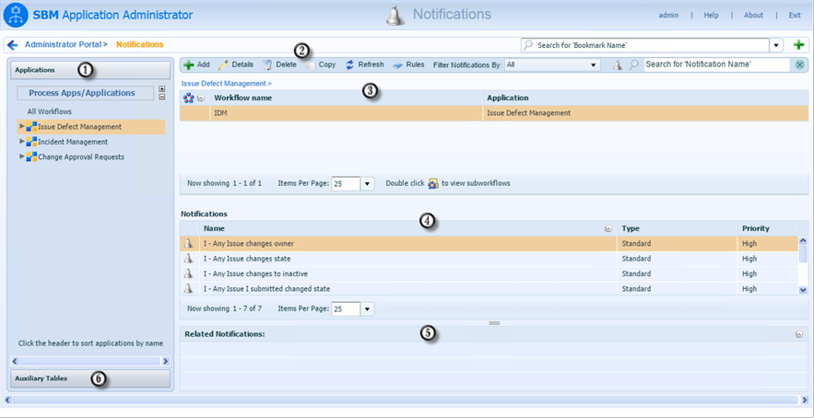This screenshot has height=418, width=814.
Task: Sort by the Application column header
Action: [x=645, y=98]
